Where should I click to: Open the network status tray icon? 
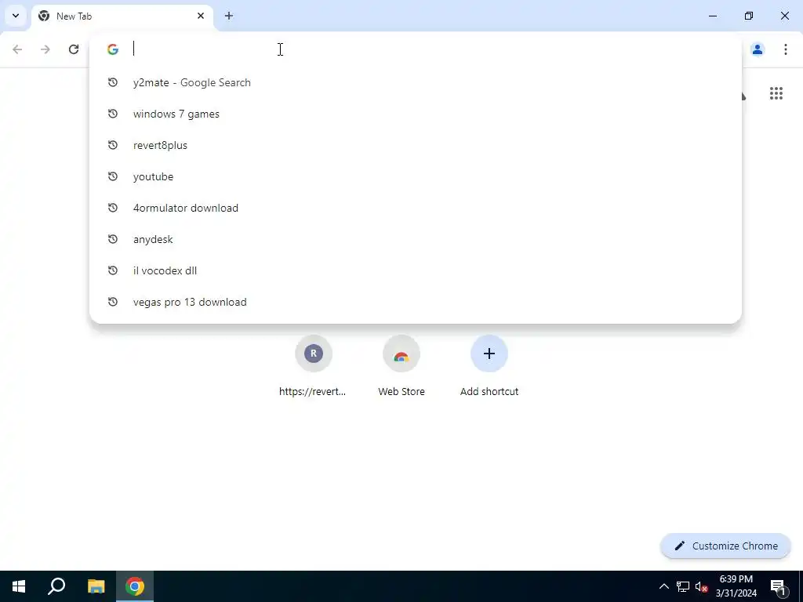coord(683,586)
